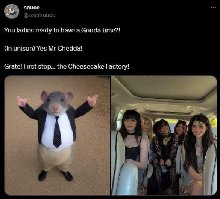Open the three-dot more options menu
220x199 pixels.
point(213,8)
